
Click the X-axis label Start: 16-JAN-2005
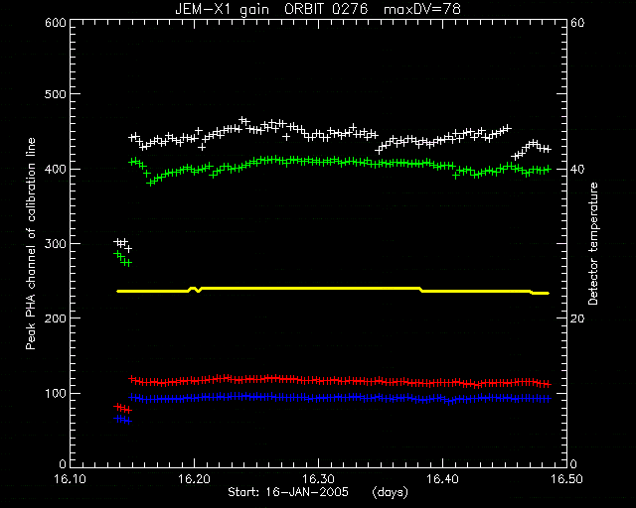click(288, 492)
